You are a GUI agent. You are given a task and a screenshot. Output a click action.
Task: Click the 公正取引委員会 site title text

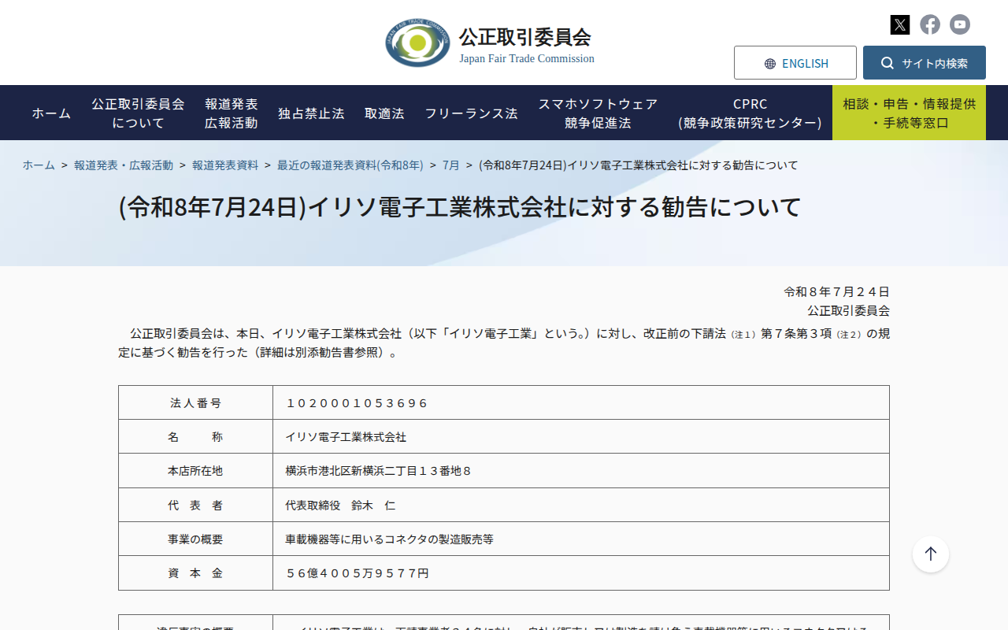pyautogui.click(x=524, y=37)
